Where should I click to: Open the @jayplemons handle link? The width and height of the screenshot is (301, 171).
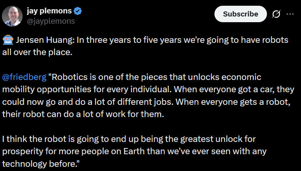[51, 21]
